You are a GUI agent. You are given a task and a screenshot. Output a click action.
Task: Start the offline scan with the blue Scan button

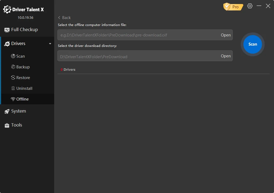(x=253, y=44)
